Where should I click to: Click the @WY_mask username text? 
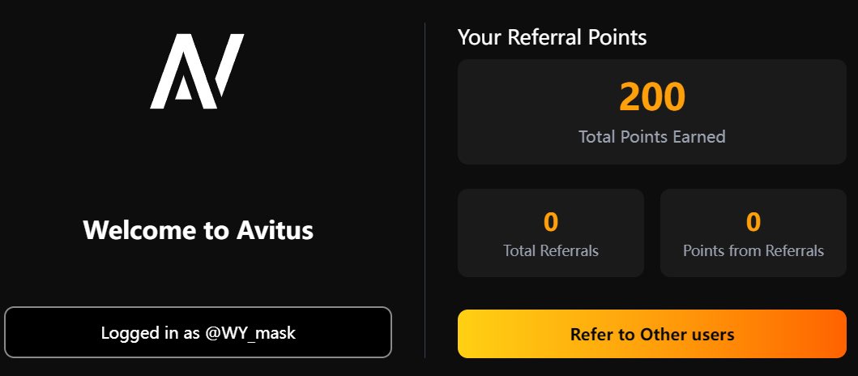[x=250, y=333]
